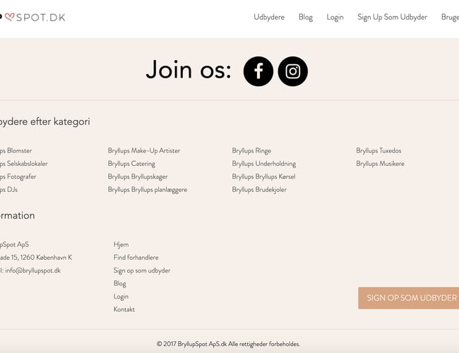Click the Bryllups Ringe link
459x353 pixels.
pos(251,151)
